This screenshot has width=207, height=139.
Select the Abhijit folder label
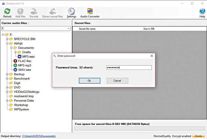pyautogui.click(x=18, y=43)
